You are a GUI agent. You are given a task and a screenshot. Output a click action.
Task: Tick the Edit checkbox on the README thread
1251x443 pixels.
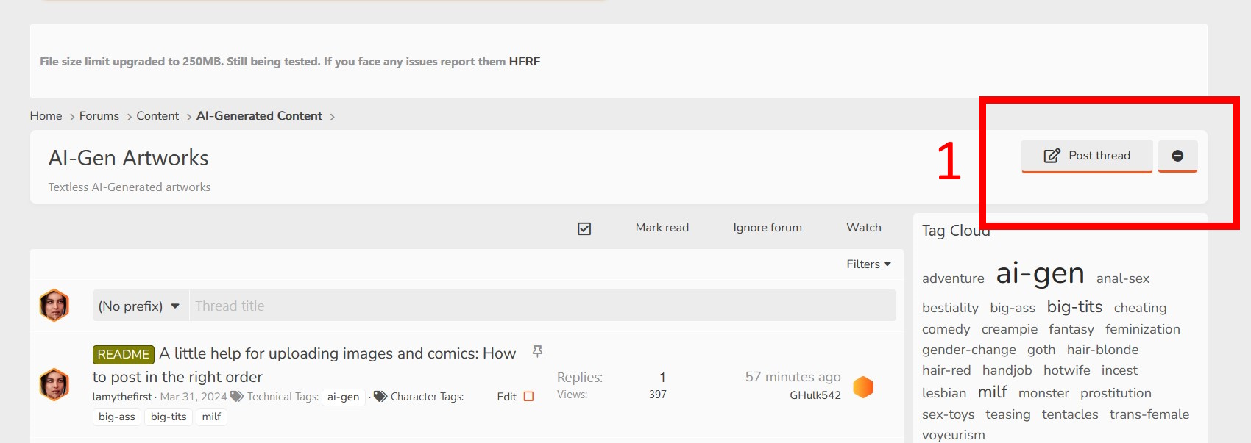pyautogui.click(x=528, y=397)
